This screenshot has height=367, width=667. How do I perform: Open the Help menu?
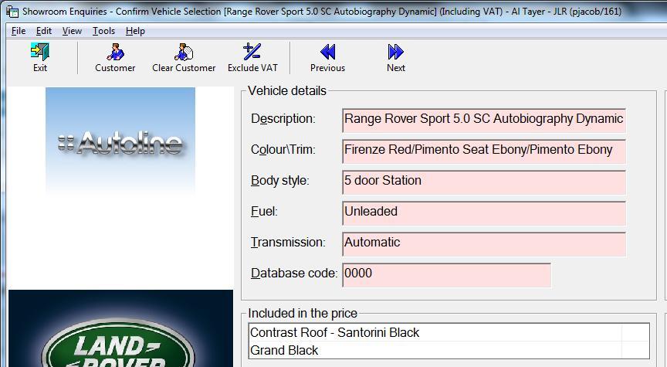point(135,31)
